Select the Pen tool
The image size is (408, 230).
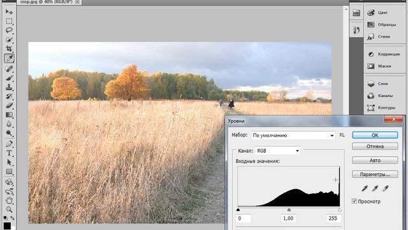tap(9, 143)
